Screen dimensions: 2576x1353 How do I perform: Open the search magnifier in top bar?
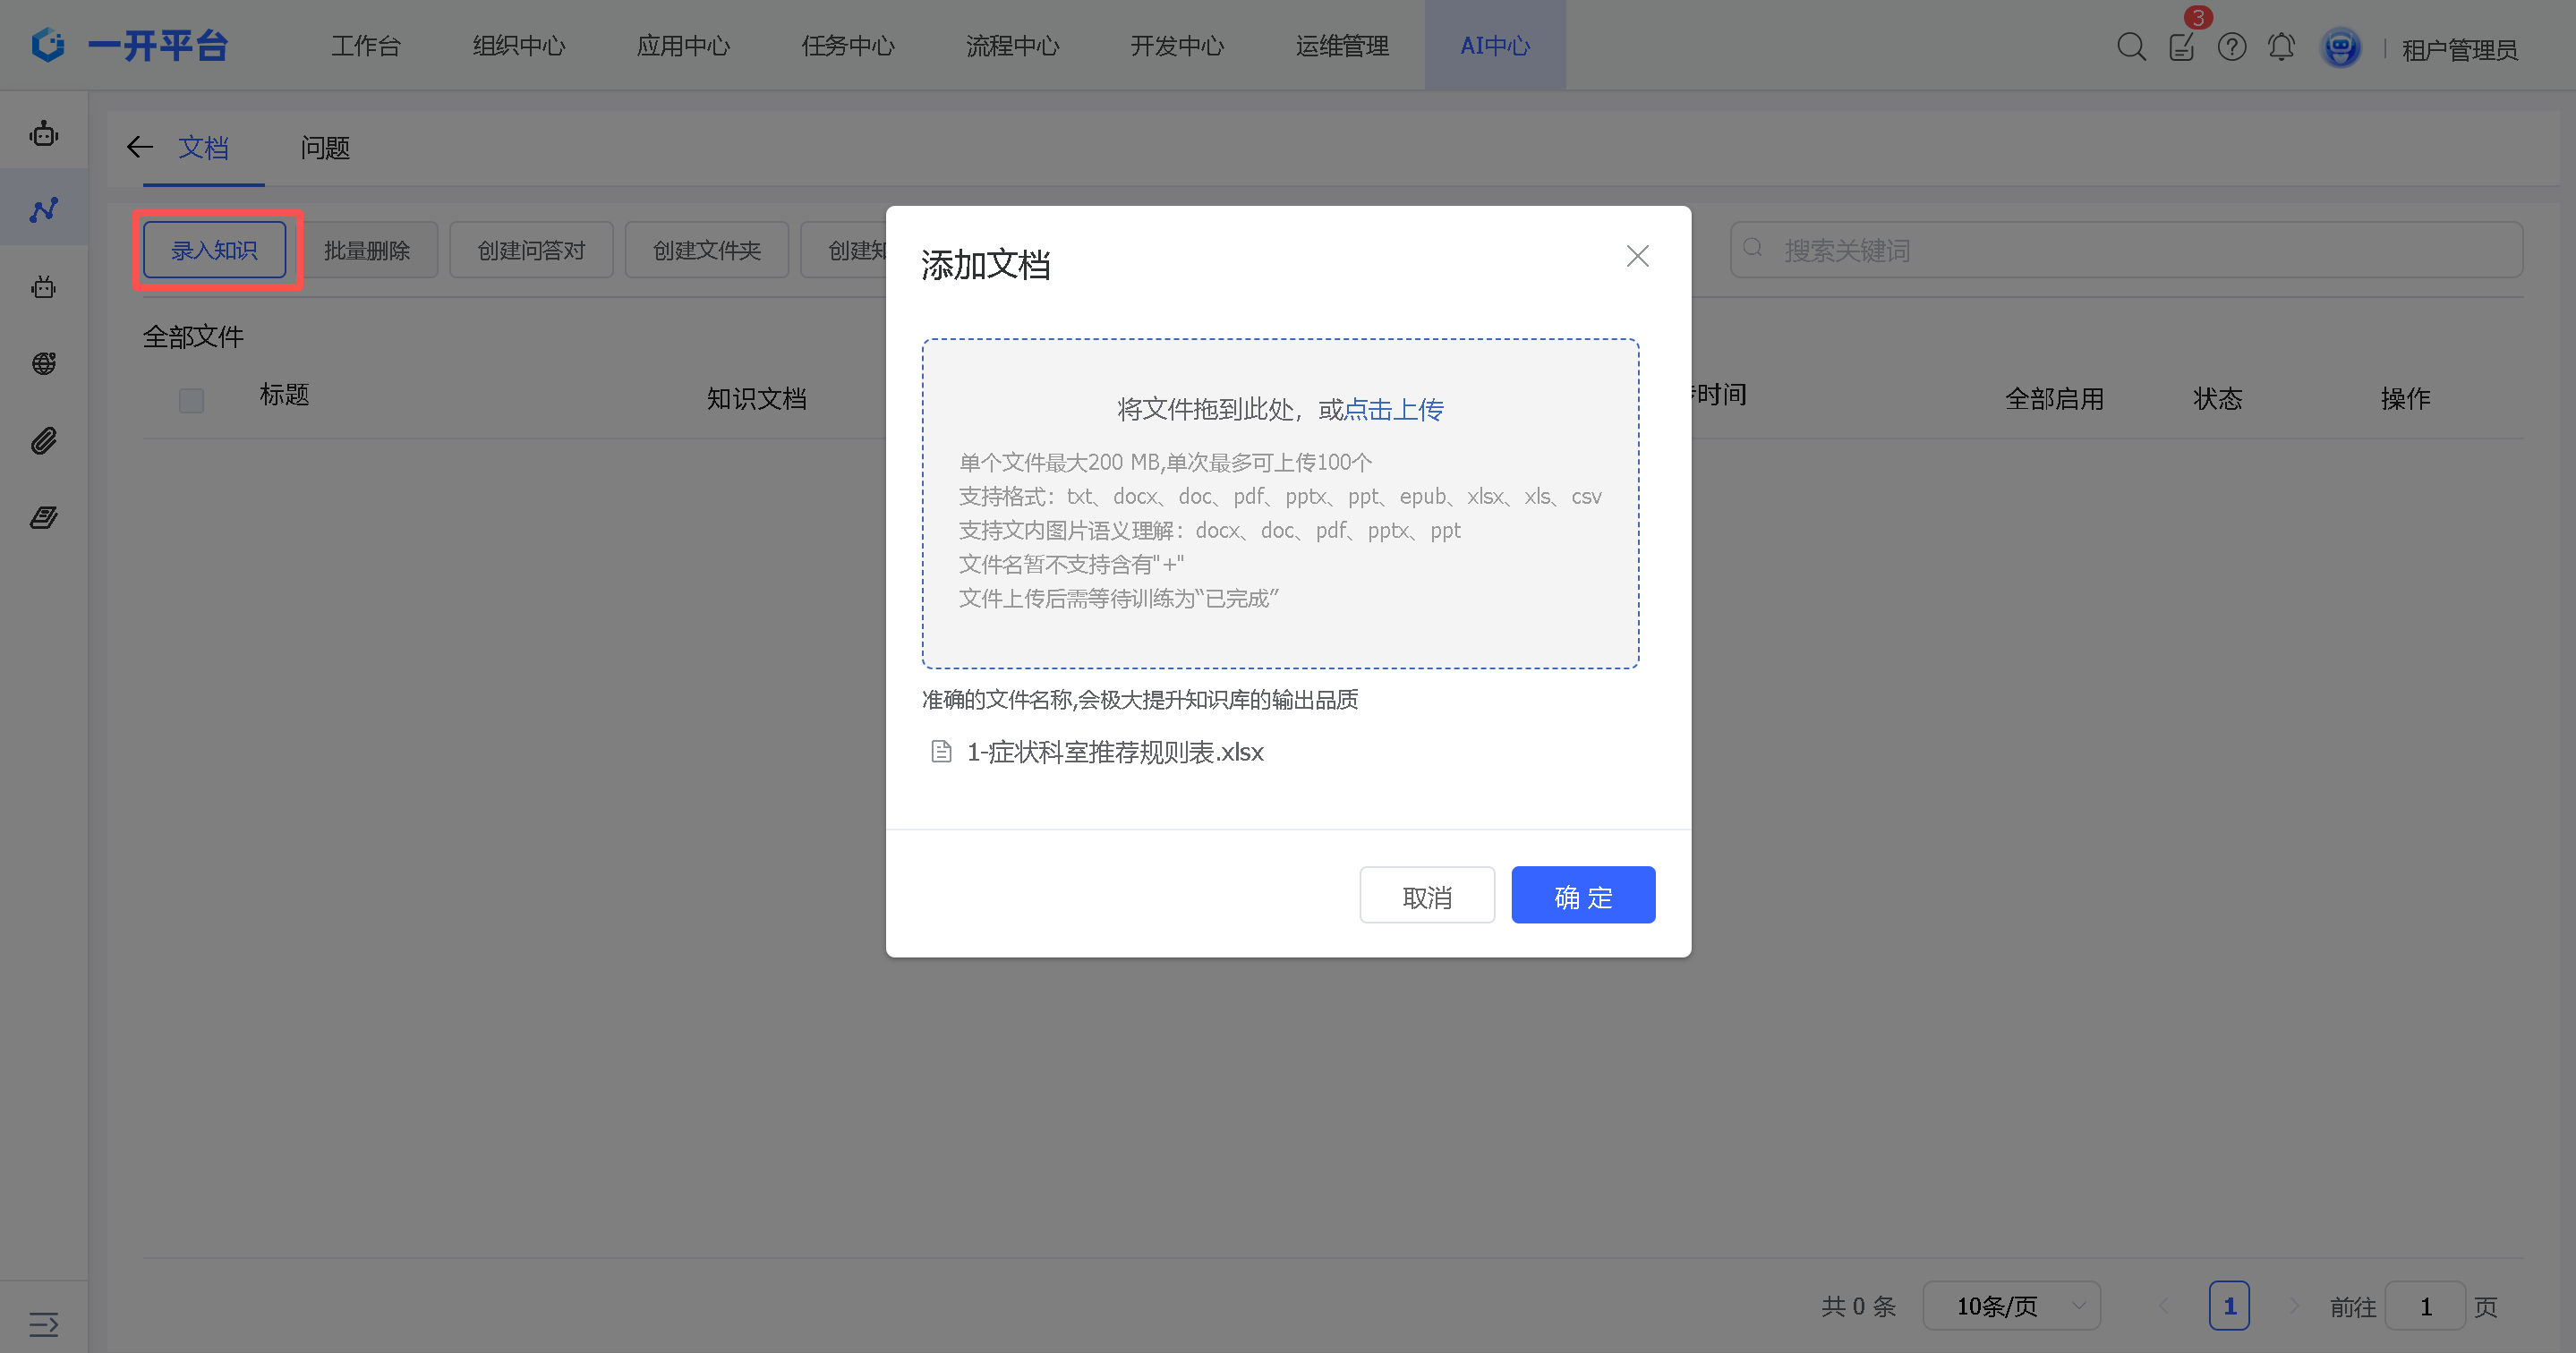2131,47
